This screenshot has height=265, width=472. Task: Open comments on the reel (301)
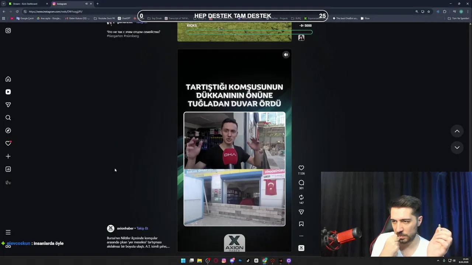pos(301,183)
